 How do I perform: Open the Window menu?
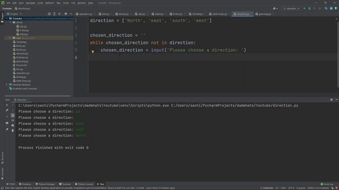point(82,3)
